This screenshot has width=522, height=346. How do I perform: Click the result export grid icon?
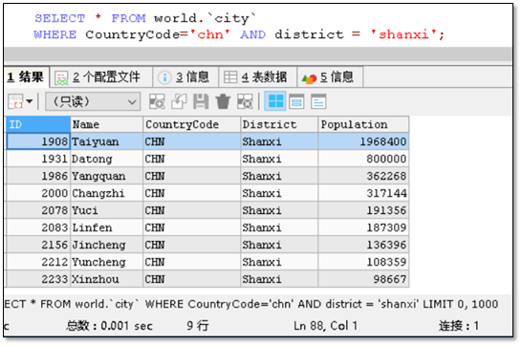coord(15,101)
